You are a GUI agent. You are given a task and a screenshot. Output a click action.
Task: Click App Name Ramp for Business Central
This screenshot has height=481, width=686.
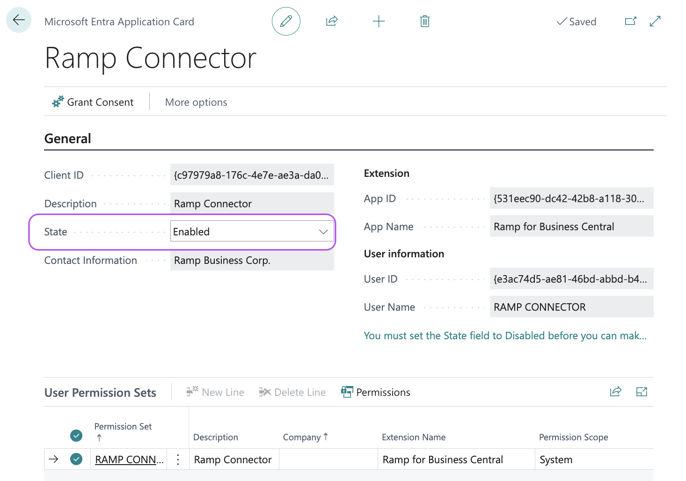(571, 226)
